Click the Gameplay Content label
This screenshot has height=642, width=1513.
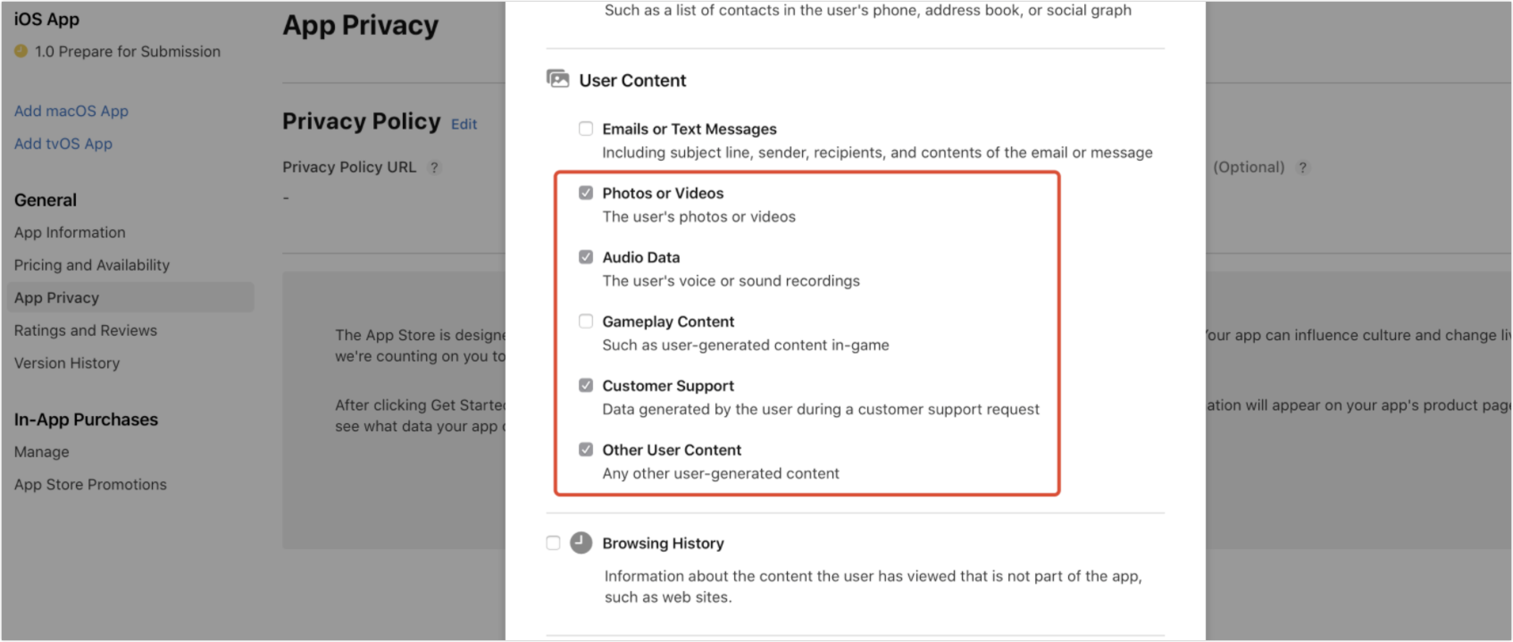[x=668, y=321]
